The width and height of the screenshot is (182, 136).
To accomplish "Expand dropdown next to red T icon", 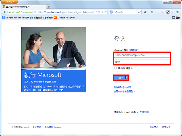I will click(x=162, y=12).
